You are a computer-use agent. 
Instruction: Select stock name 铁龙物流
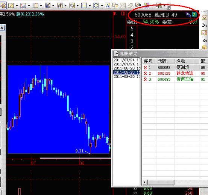pos(185,73)
